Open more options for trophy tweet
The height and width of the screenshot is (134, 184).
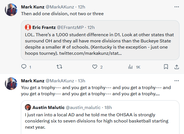point(177,81)
